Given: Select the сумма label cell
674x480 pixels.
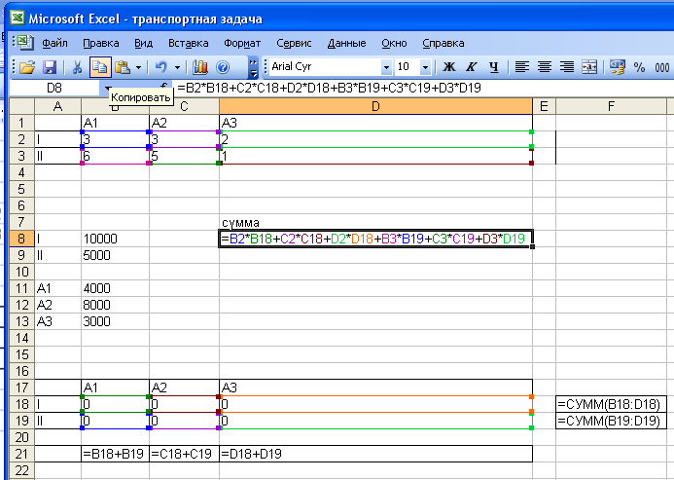Looking at the screenshot, I should pos(375,222).
